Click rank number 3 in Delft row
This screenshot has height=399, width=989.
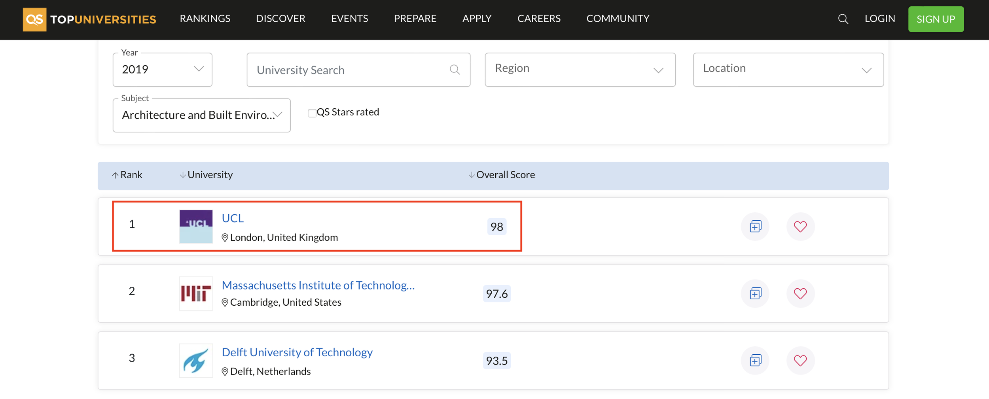[132, 358]
